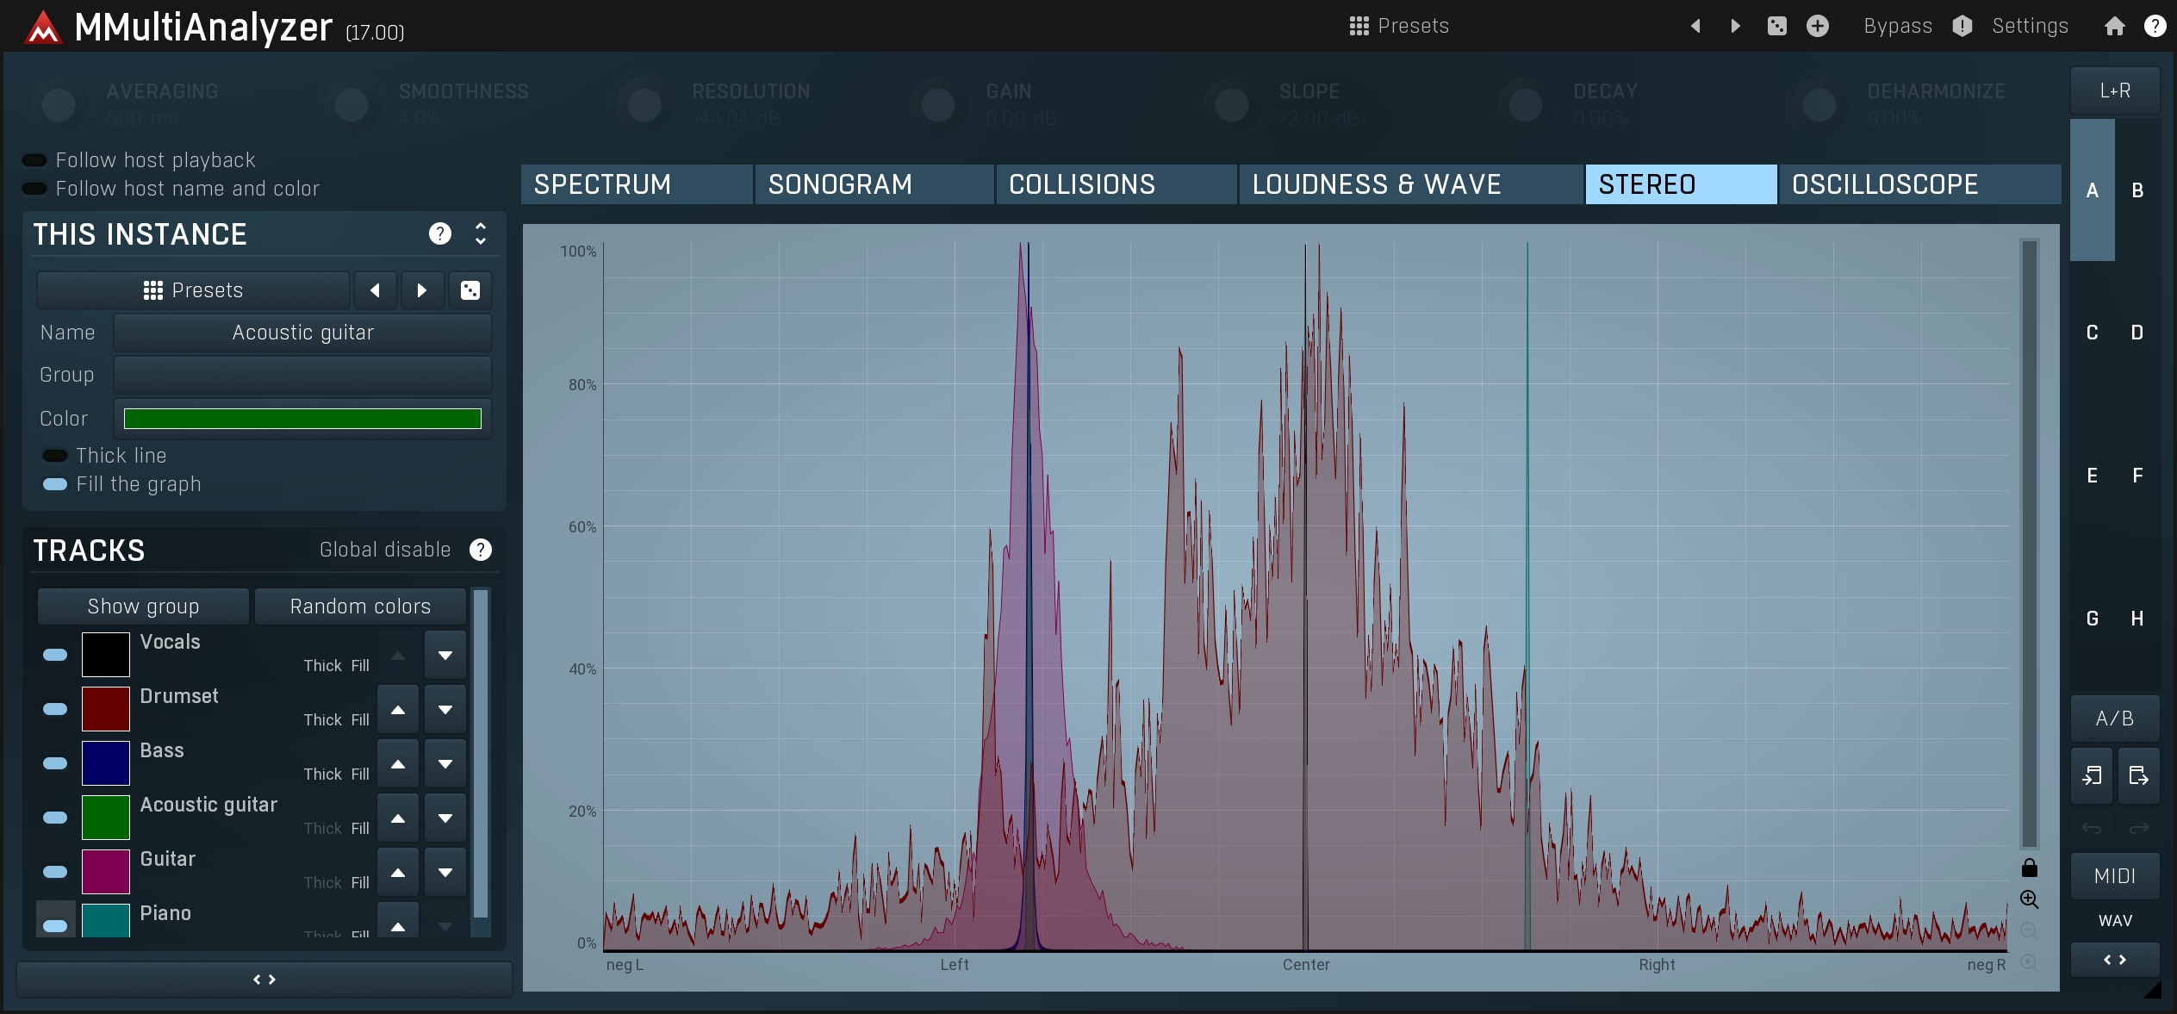
Task: Move the Bass track down
Action: click(x=445, y=764)
